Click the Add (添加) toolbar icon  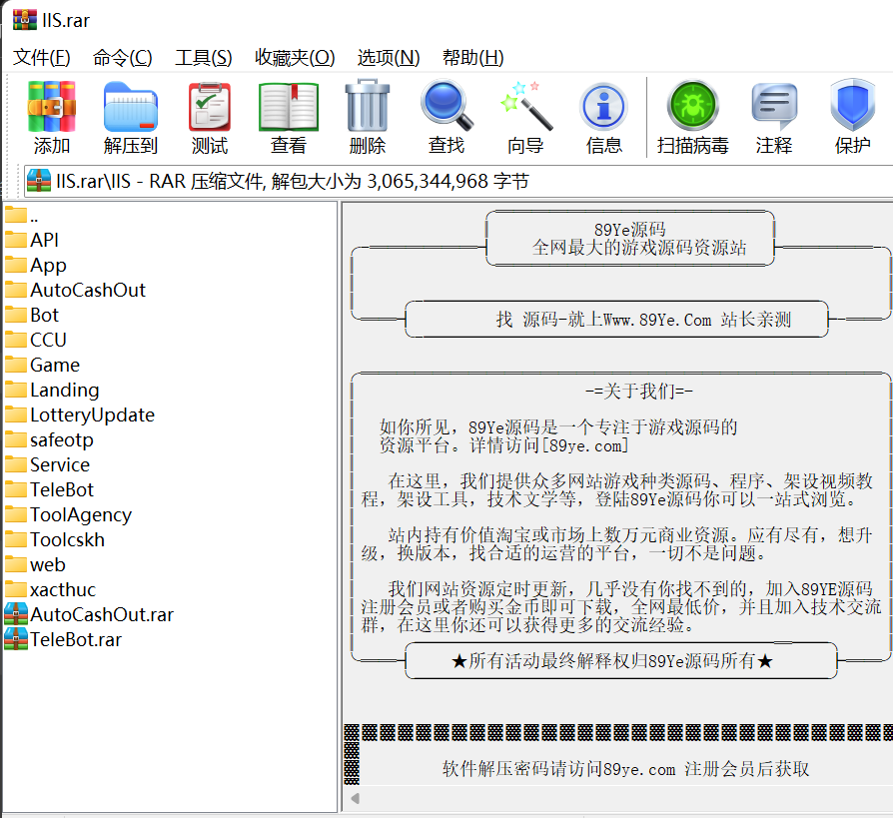coord(52,108)
